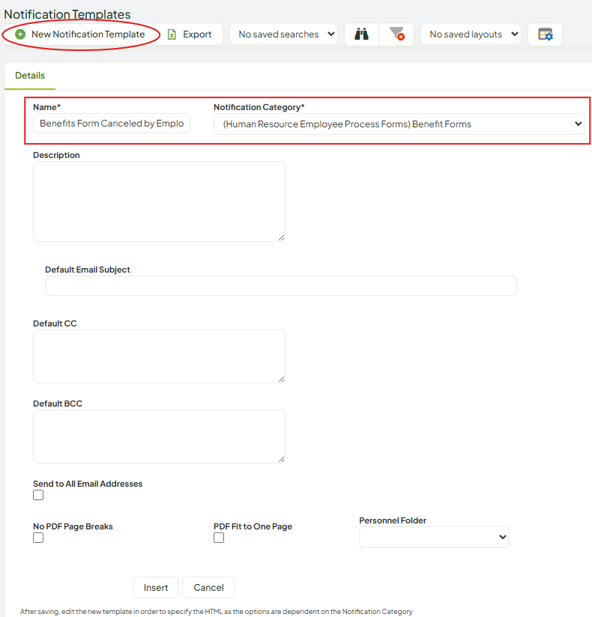Open the Notification Category dropdown
The image size is (592, 617).
click(x=399, y=124)
